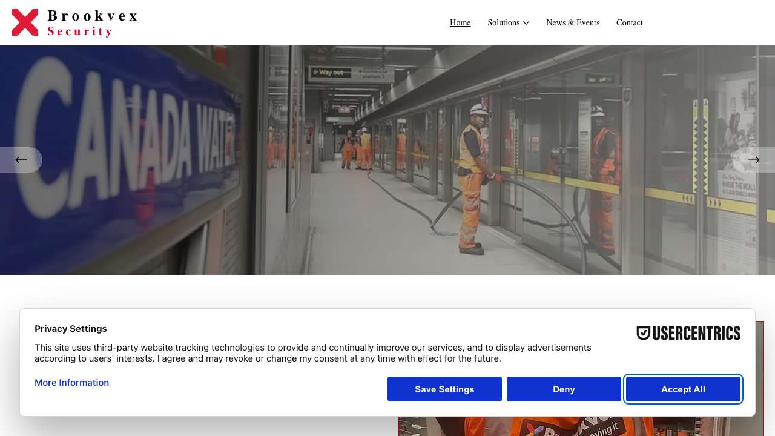Deny tracking technologies
The width and height of the screenshot is (775, 436).
564,389
